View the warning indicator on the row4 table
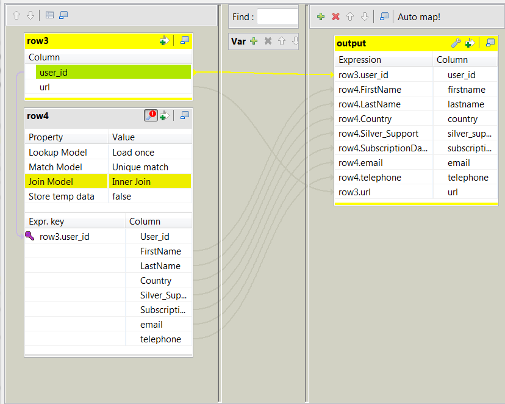This screenshot has width=505, height=404. click(x=151, y=115)
